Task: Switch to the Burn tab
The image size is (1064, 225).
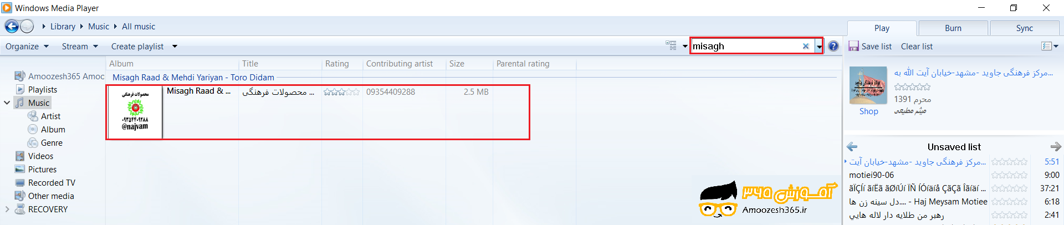Action: pos(953,28)
